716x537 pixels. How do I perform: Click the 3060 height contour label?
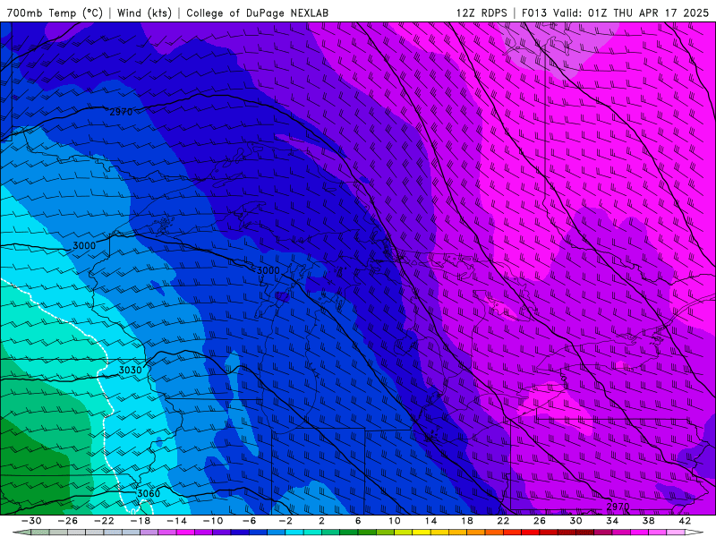click(x=149, y=493)
